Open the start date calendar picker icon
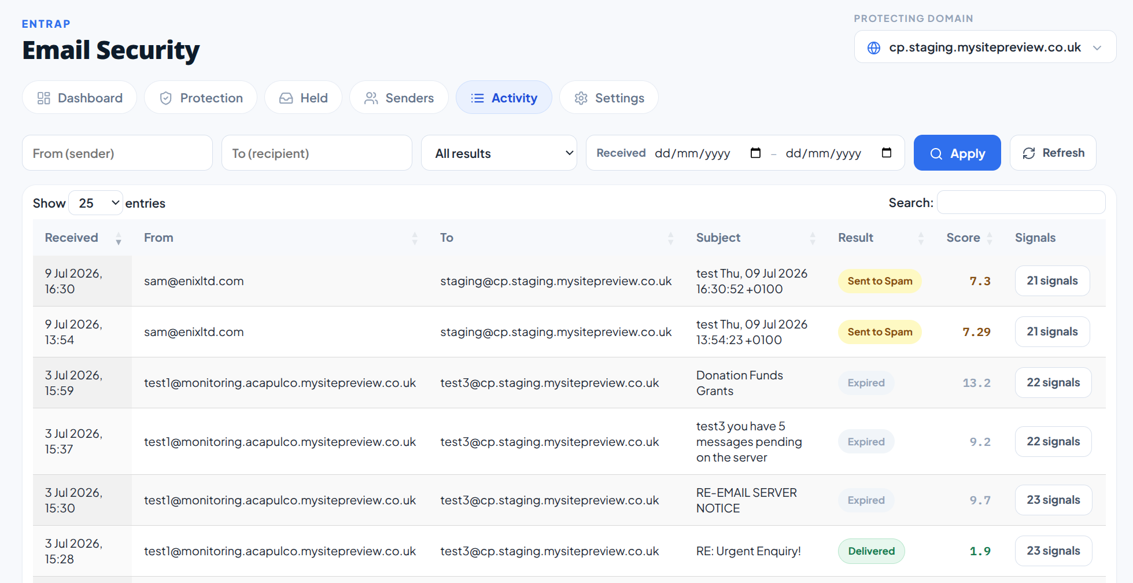1133x583 pixels. (755, 153)
